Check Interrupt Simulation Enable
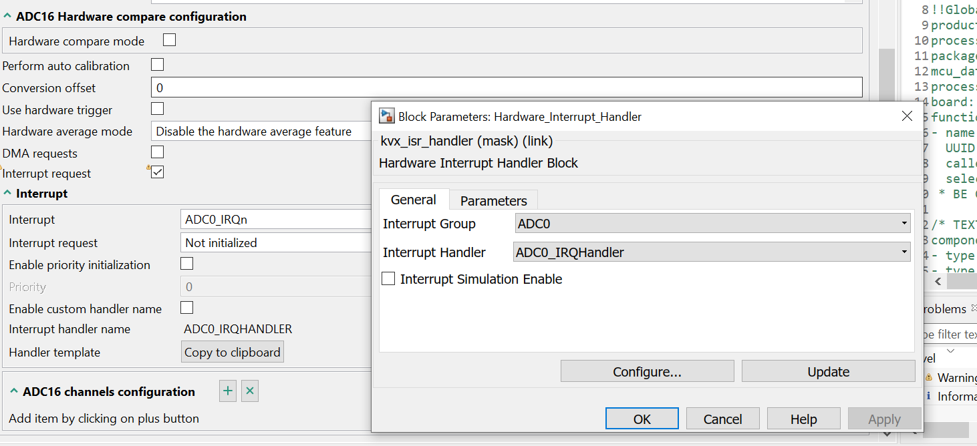The image size is (977, 446). 388,279
